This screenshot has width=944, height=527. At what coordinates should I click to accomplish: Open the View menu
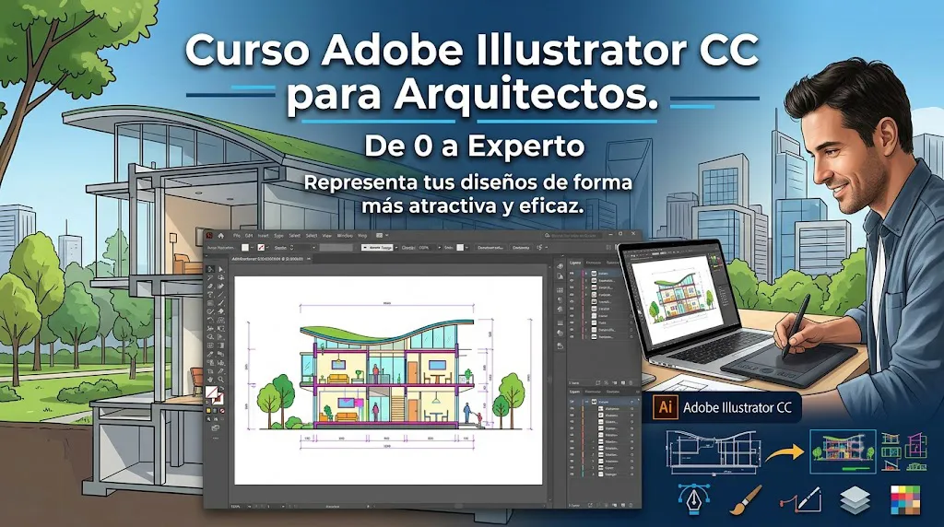tap(327, 235)
